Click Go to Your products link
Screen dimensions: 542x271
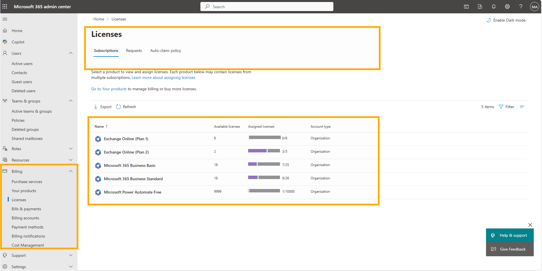pos(109,89)
